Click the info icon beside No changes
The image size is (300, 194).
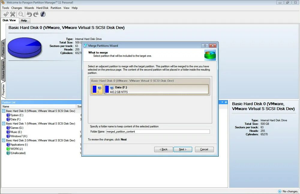280,191
